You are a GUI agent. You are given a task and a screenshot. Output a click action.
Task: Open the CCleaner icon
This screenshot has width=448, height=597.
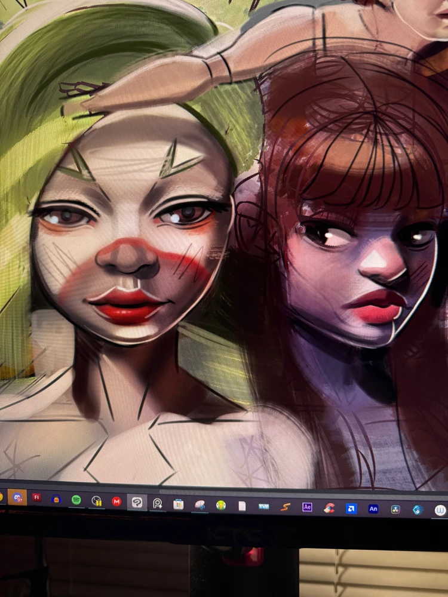(x=329, y=508)
